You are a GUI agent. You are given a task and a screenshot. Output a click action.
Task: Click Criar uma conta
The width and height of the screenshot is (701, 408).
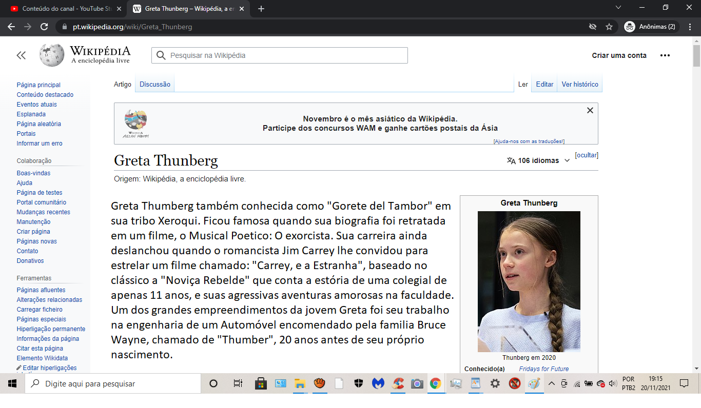619,55
